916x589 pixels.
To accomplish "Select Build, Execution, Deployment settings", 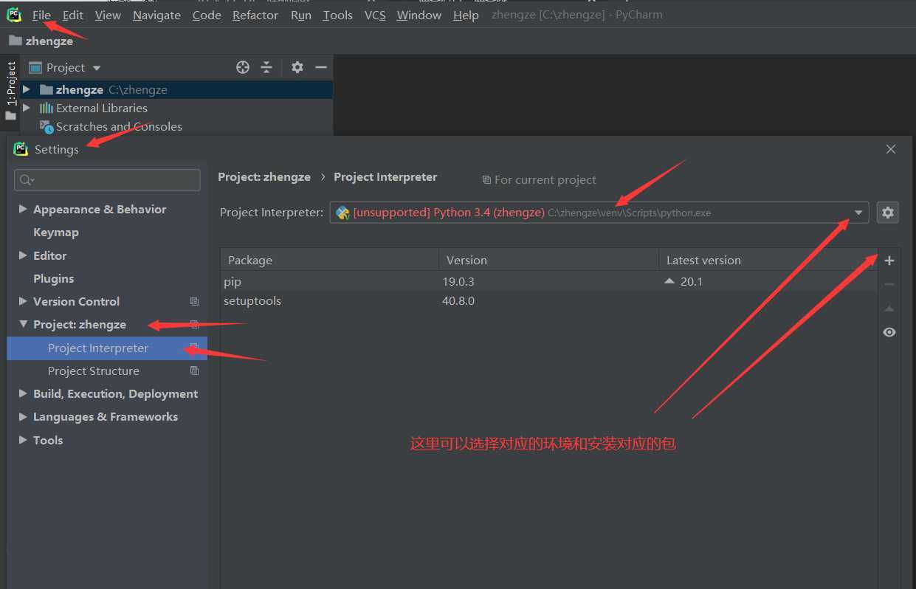I will pyautogui.click(x=116, y=393).
